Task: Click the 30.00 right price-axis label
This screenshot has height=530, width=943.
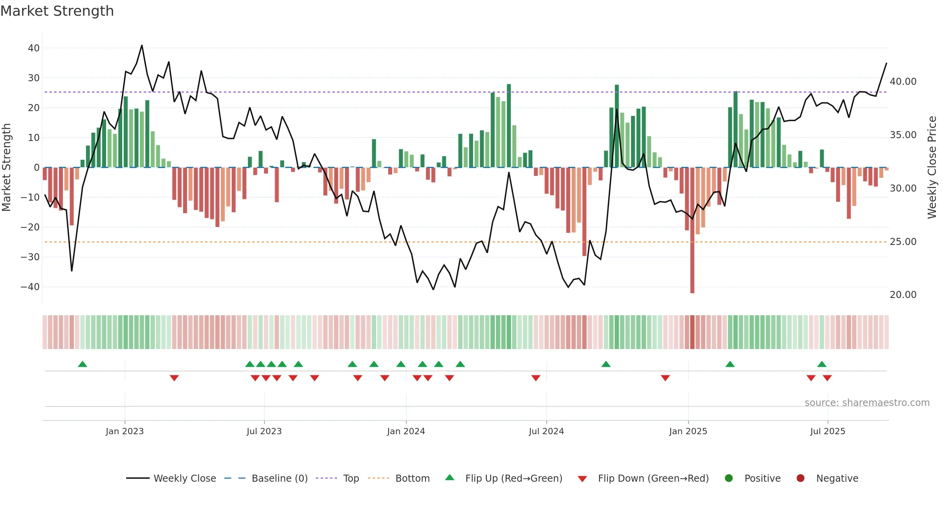Action: pyautogui.click(x=903, y=188)
